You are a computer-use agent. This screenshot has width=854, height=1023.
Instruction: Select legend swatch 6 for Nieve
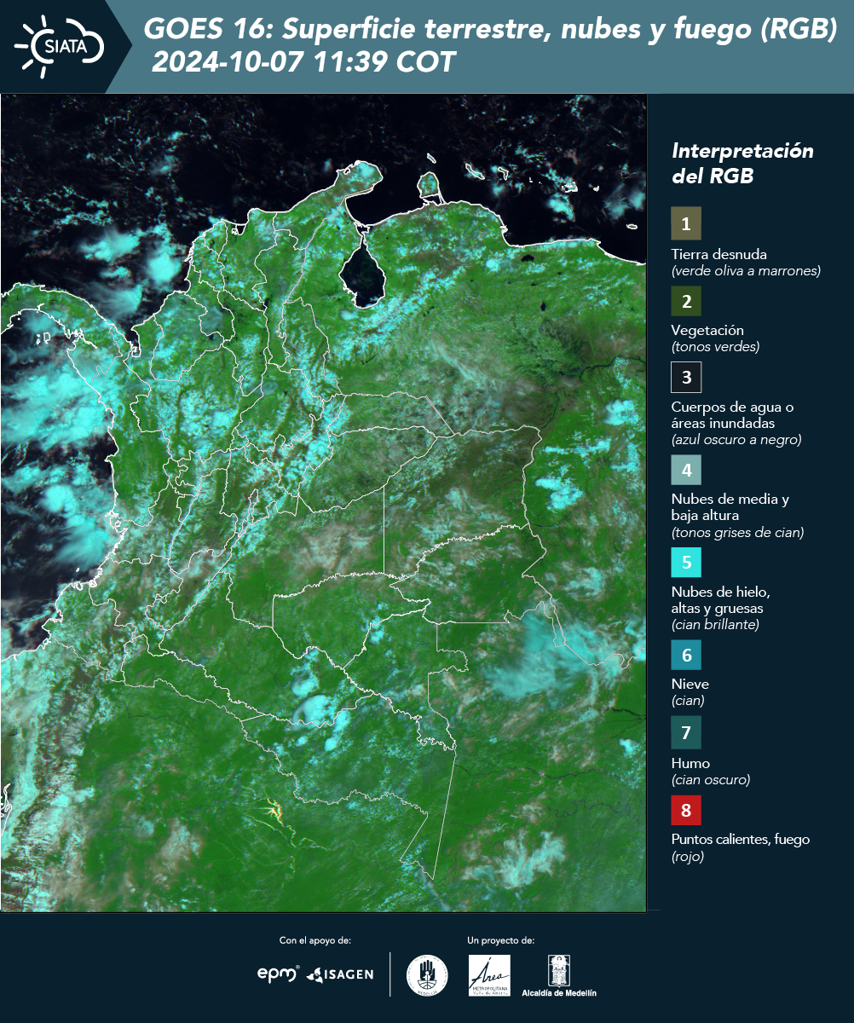coord(686,655)
